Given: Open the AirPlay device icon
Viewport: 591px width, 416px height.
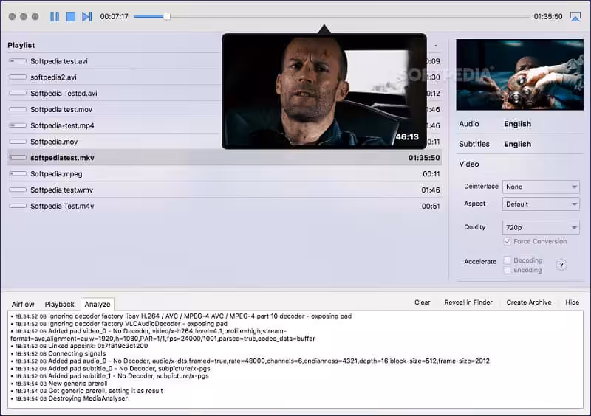Looking at the screenshot, I should click(575, 16).
